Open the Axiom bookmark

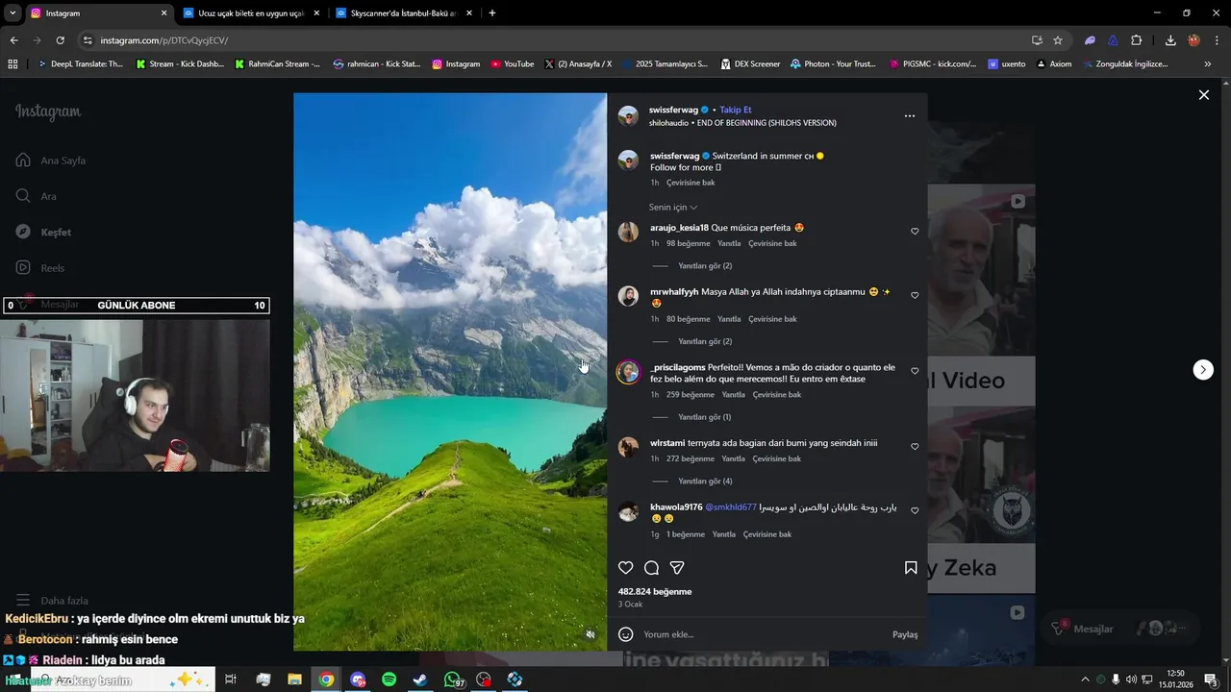pyautogui.click(x=1053, y=64)
